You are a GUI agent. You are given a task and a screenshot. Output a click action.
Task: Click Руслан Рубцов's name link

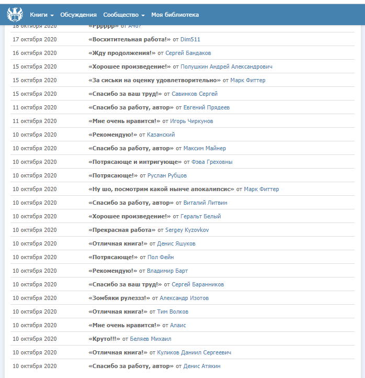[x=167, y=175]
